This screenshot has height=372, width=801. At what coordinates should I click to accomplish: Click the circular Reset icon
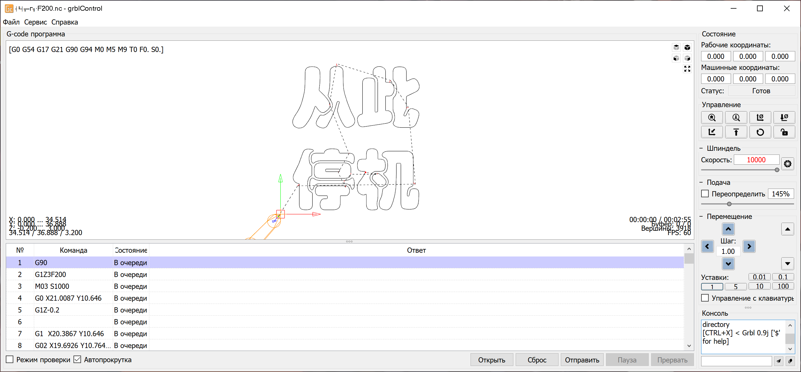tap(760, 132)
